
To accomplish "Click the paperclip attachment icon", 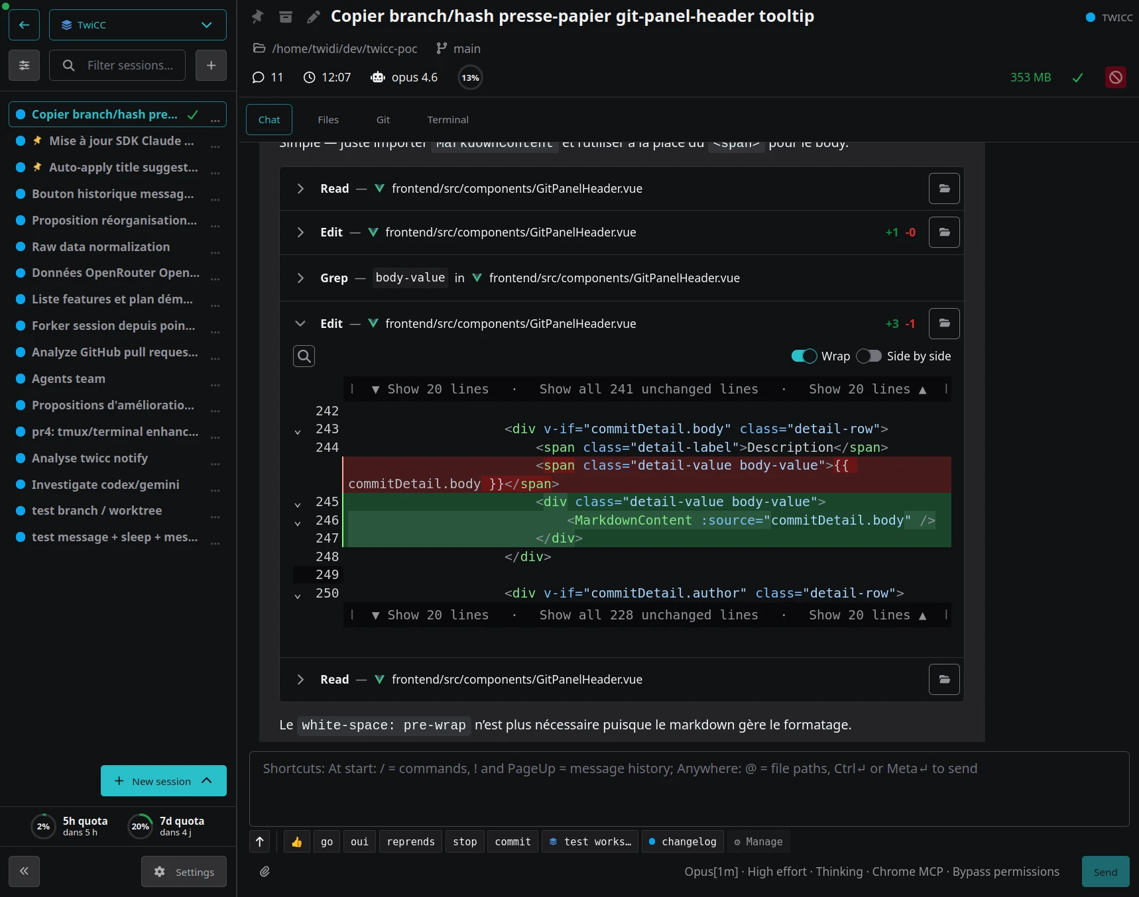I will [x=265, y=871].
